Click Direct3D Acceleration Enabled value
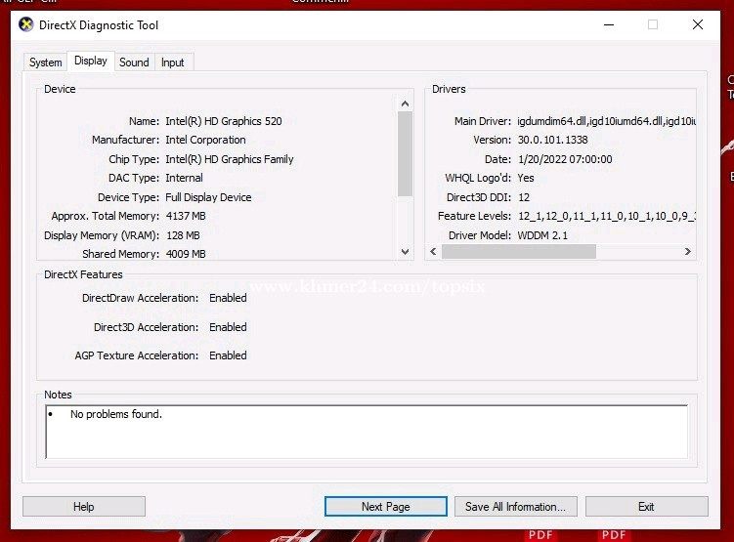 228,327
